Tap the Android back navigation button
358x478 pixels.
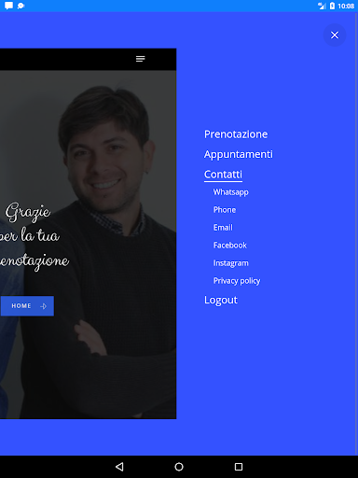point(119,467)
